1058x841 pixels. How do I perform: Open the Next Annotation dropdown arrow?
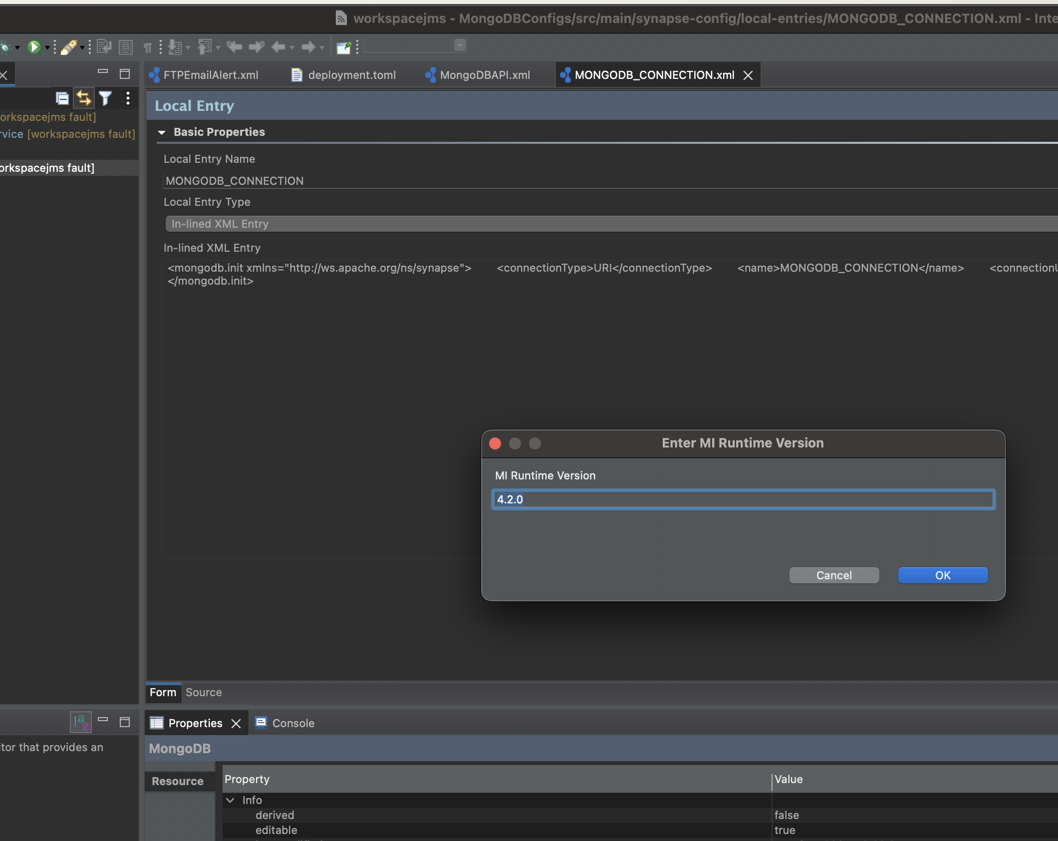point(188,47)
